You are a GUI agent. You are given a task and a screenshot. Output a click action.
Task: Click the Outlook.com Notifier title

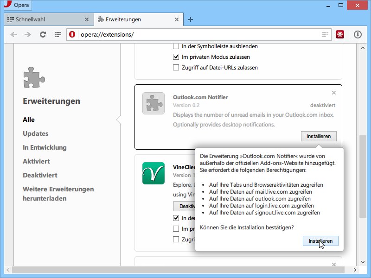pyautogui.click(x=200, y=97)
